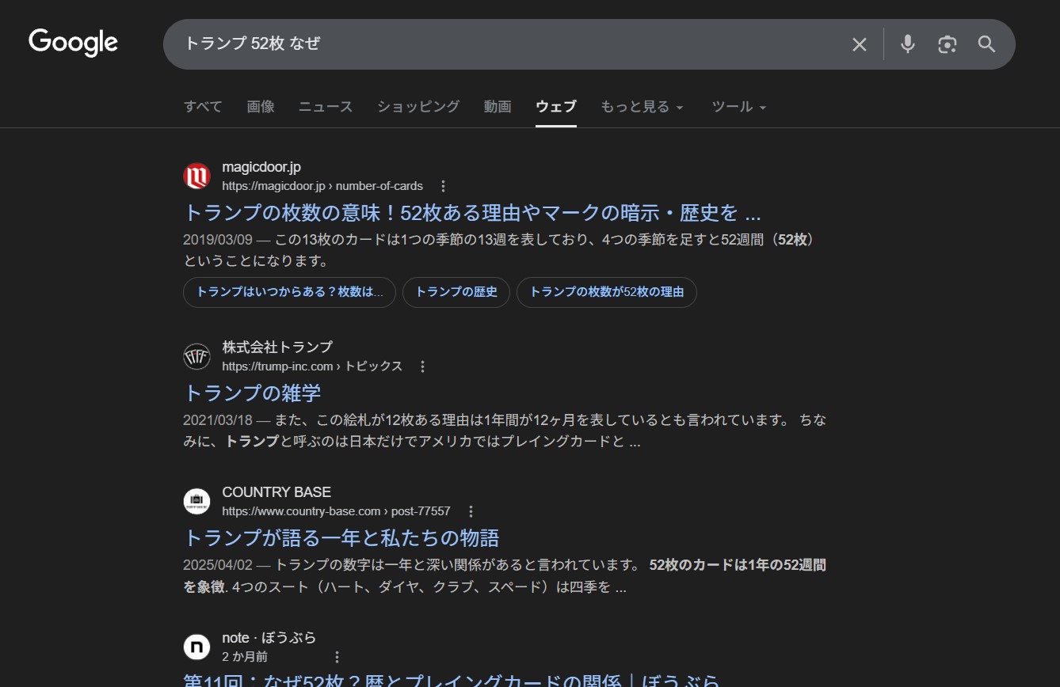Select the ショッピング tab
This screenshot has width=1060, height=687.
[x=418, y=107]
